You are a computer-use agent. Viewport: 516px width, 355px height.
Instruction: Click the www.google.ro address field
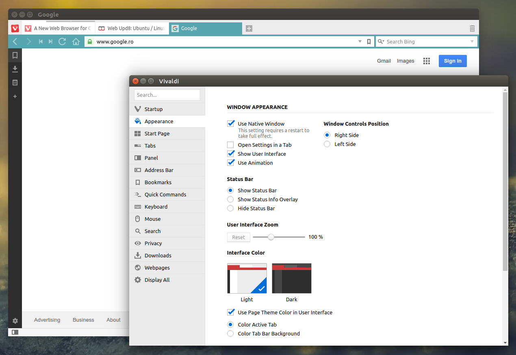pyautogui.click(x=229, y=41)
